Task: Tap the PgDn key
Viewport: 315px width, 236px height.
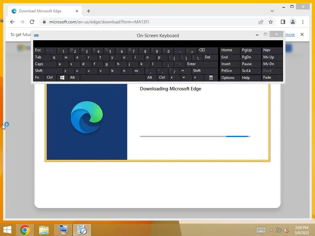Action: pyautogui.click(x=250, y=57)
